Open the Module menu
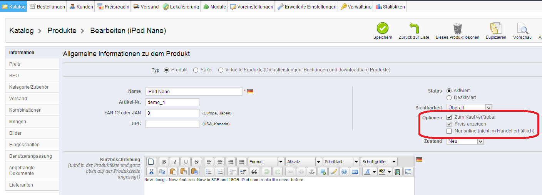The height and width of the screenshot is (195, 542). coord(215,7)
